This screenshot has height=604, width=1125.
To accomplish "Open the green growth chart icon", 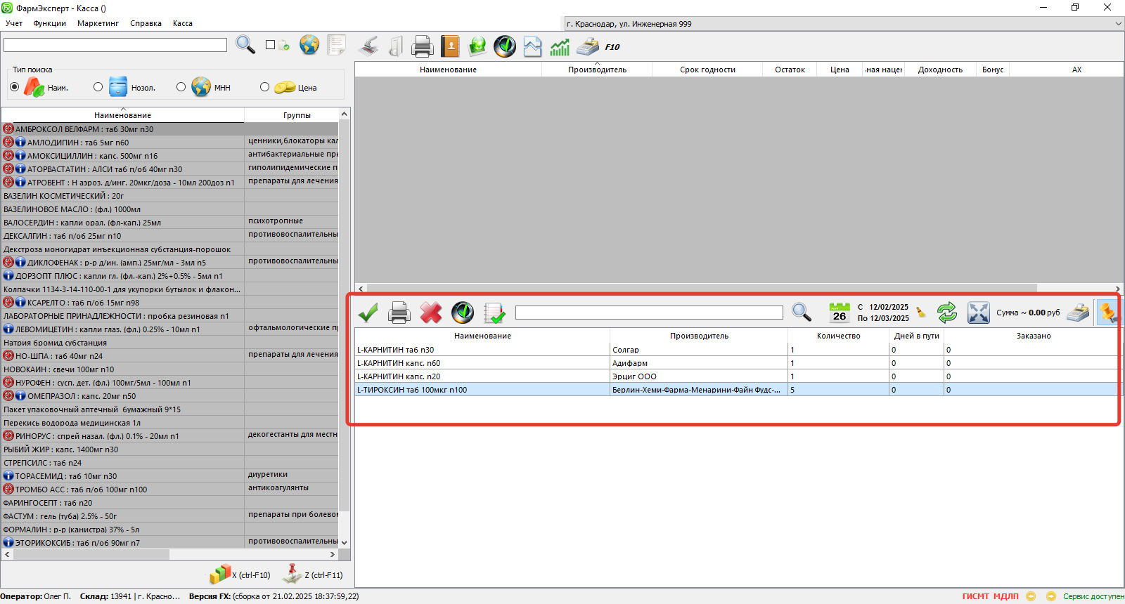I will (560, 47).
